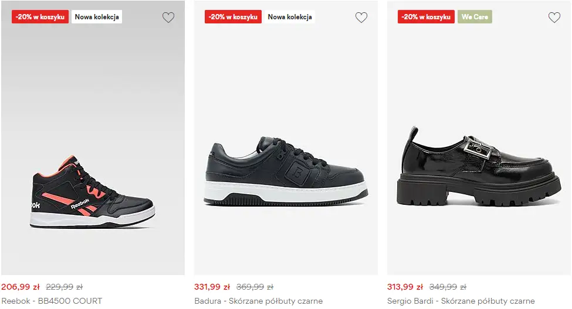Viewport: 572px width, 309px height.
Task: Click the 313,99 zł sale price
Action: [405, 287]
